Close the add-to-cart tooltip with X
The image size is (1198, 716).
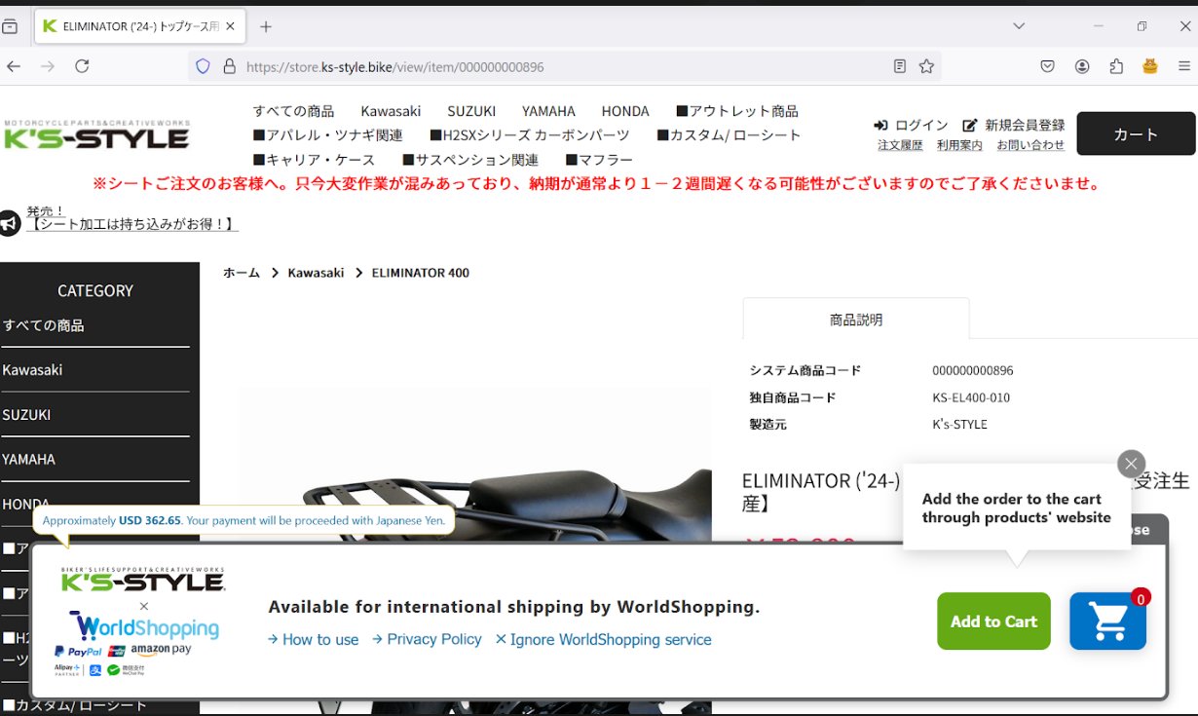1131,464
